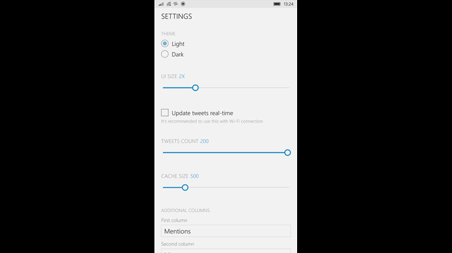Enable Update tweets real-time checkbox
The height and width of the screenshot is (253, 452).
pyautogui.click(x=165, y=113)
